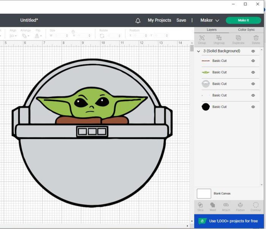Switch to the Layers tab

(x=212, y=30)
